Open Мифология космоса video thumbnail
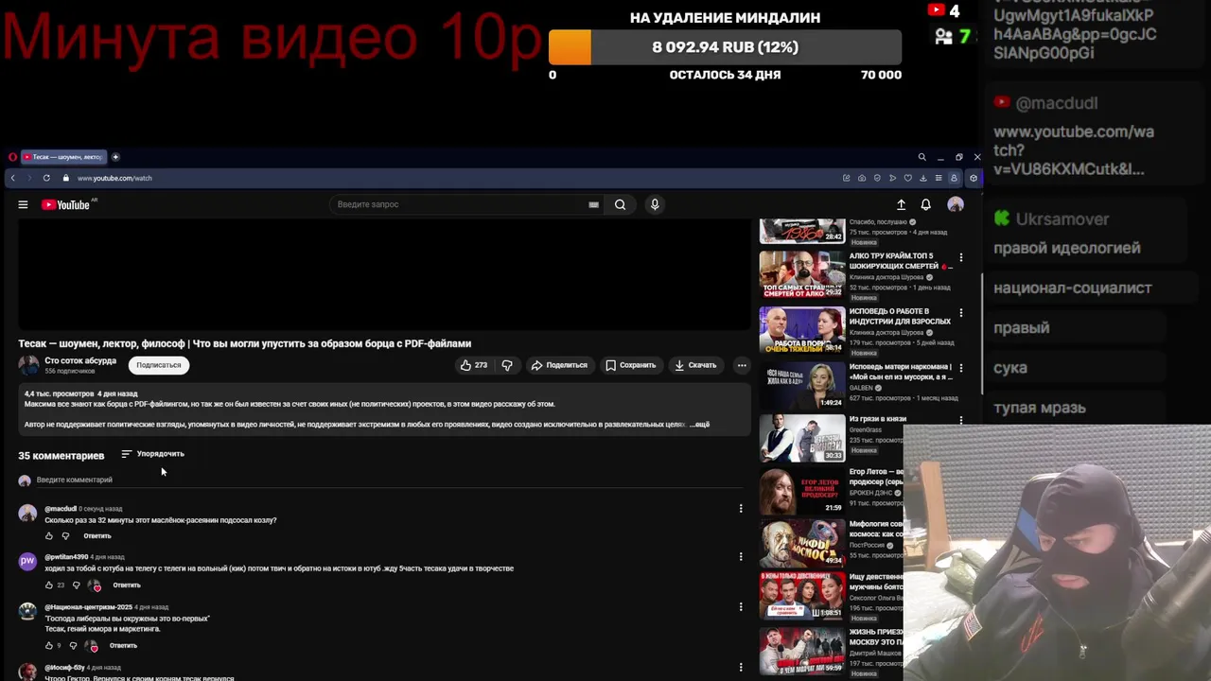The width and height of the screenshot is (1211, 681). pyautogui.click(x=802, y=543)
